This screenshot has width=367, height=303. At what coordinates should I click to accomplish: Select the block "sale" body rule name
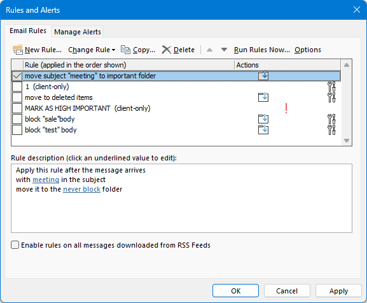pos(50,119)
